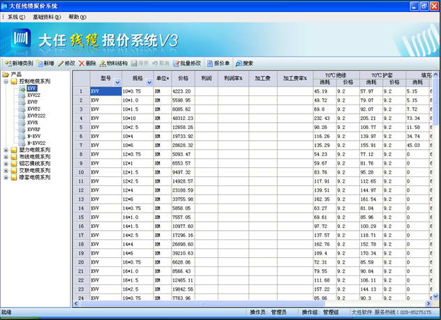Click the spec cell 12*2.5

(137, 181)
